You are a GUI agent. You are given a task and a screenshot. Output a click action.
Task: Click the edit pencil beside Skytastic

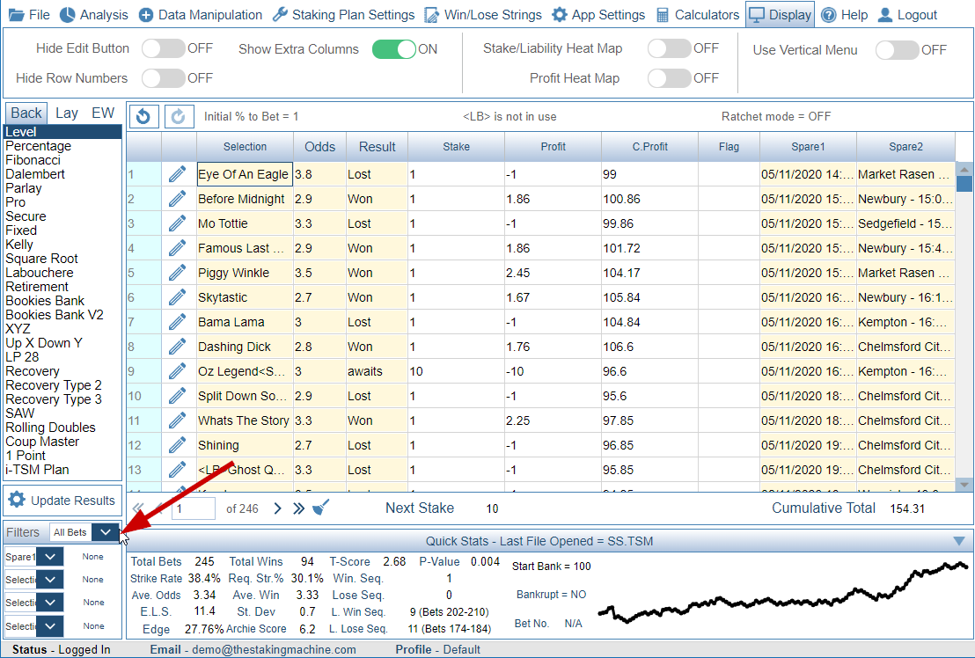click(177, 297)
